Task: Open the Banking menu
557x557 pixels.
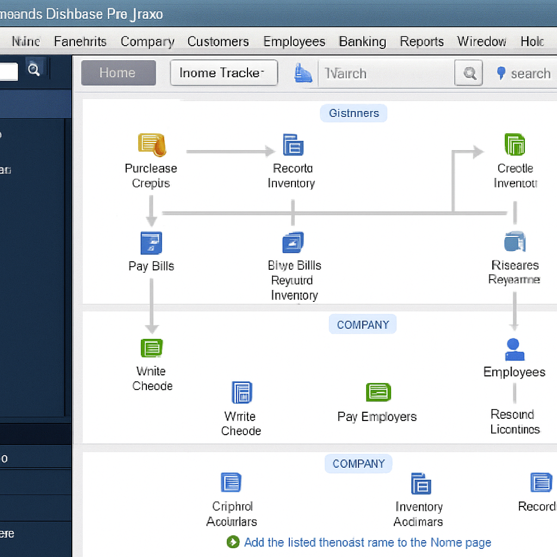Action: [x=362, y=41]
